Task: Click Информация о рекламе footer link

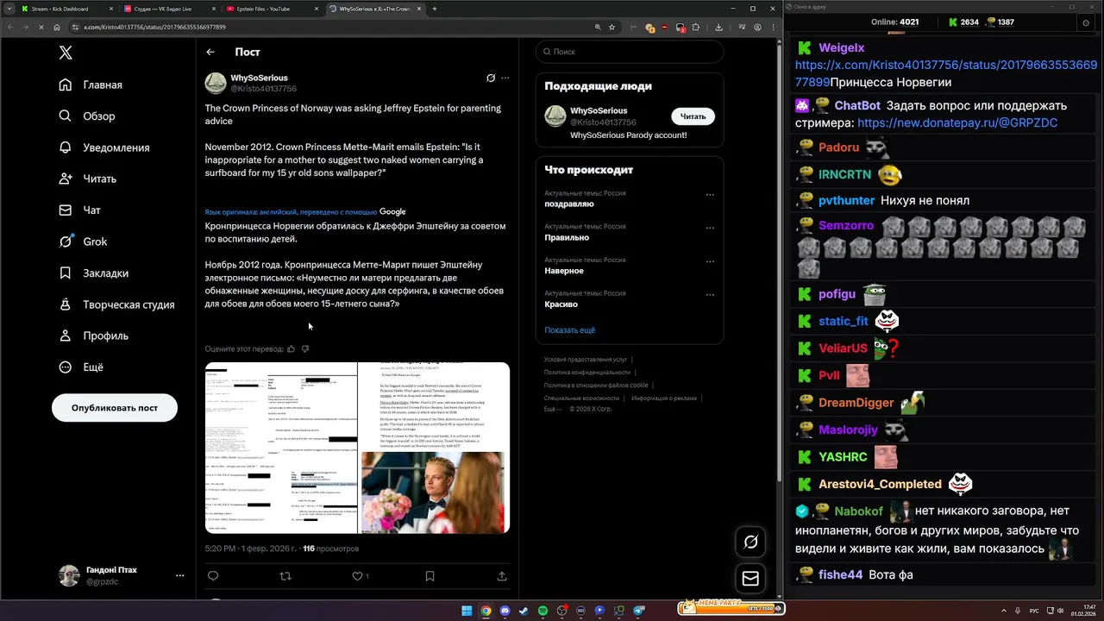Action: (664, 398)
